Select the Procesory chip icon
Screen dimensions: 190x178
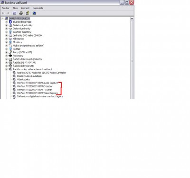click(10, 56)
